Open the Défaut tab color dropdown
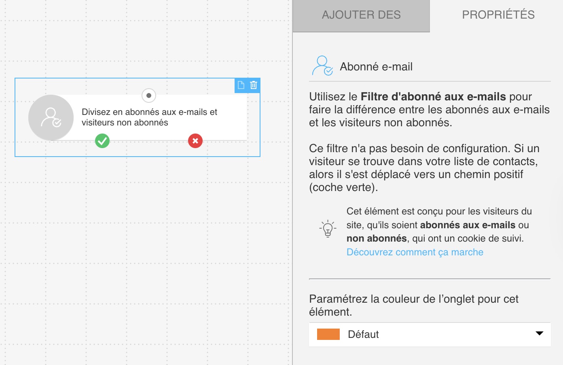 coord(430,334)
